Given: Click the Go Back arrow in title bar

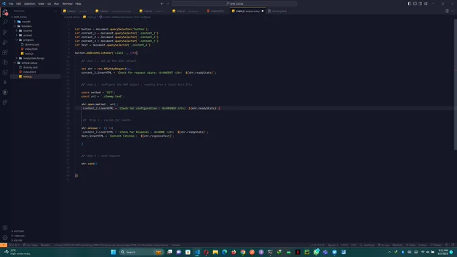Looking at the screenshot, I should click(162, 3).
